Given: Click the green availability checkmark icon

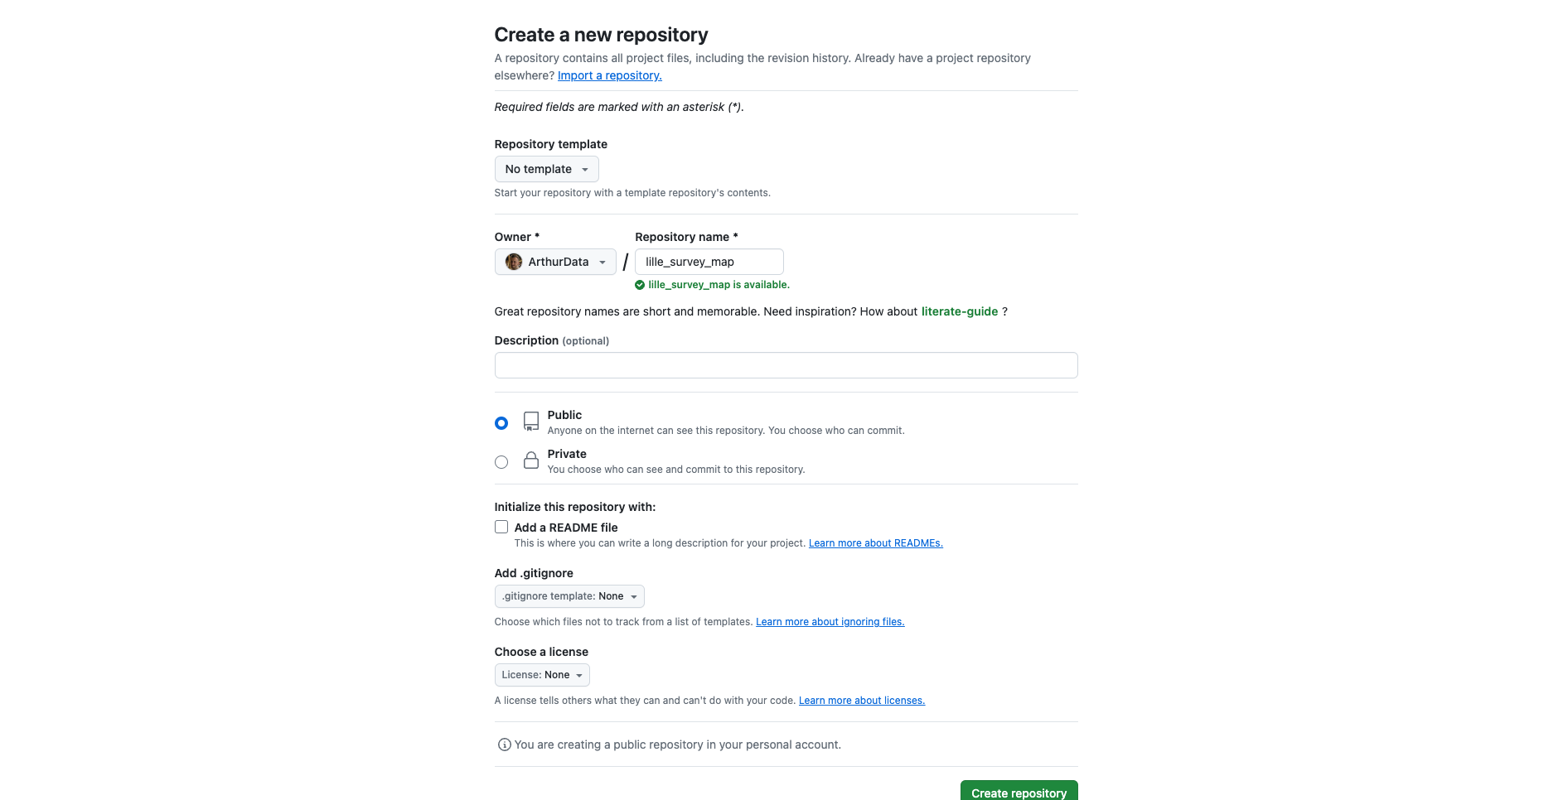Looking at the screenshot, I should pos(640,285).
